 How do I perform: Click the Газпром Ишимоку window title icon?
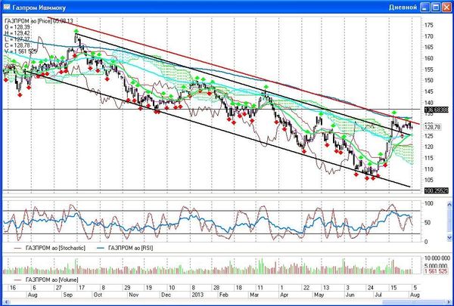pos(6,7)
